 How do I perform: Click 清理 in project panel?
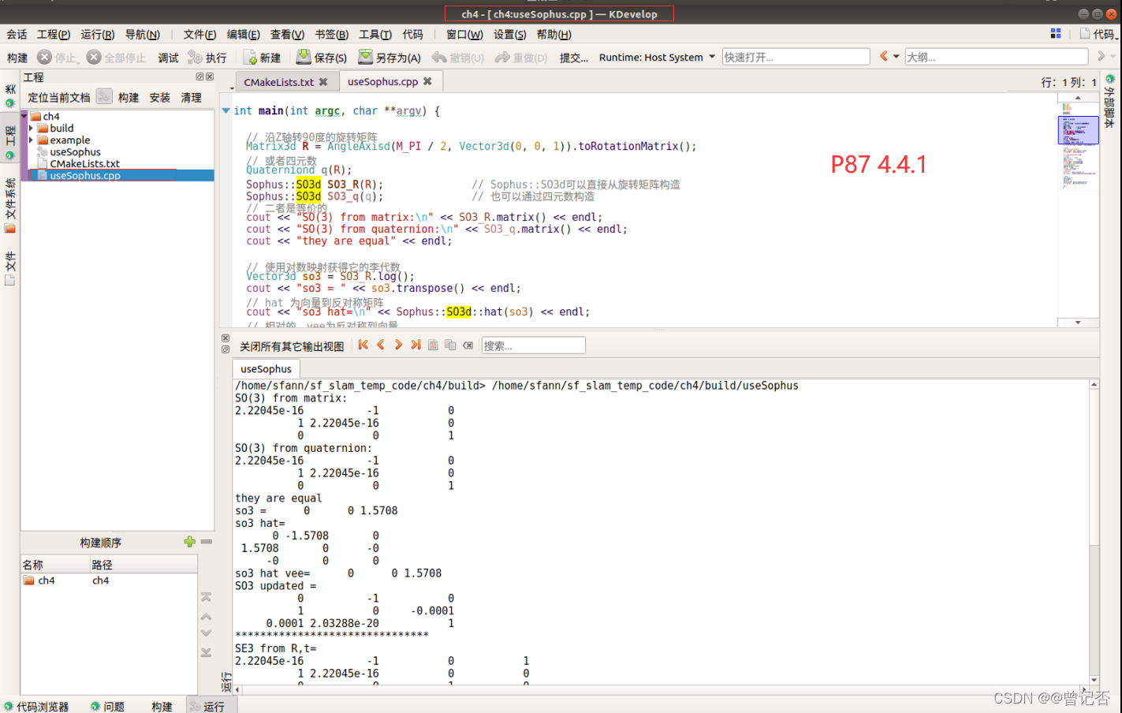click(x=192, y=97)
